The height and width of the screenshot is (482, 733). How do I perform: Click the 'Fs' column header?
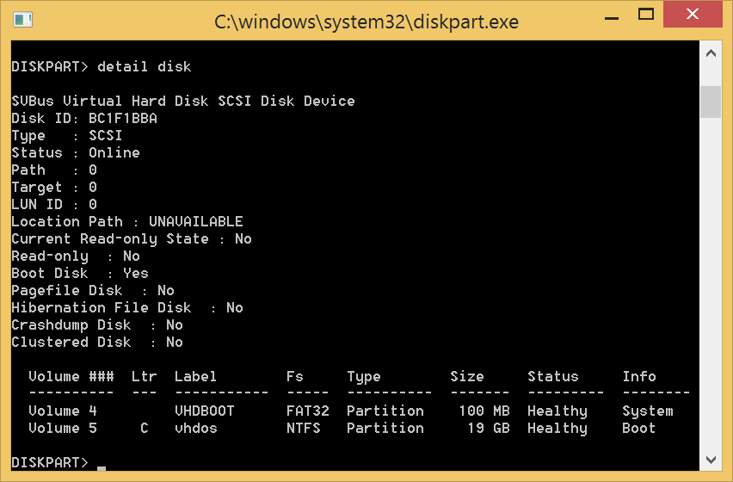tap(295, 376)
